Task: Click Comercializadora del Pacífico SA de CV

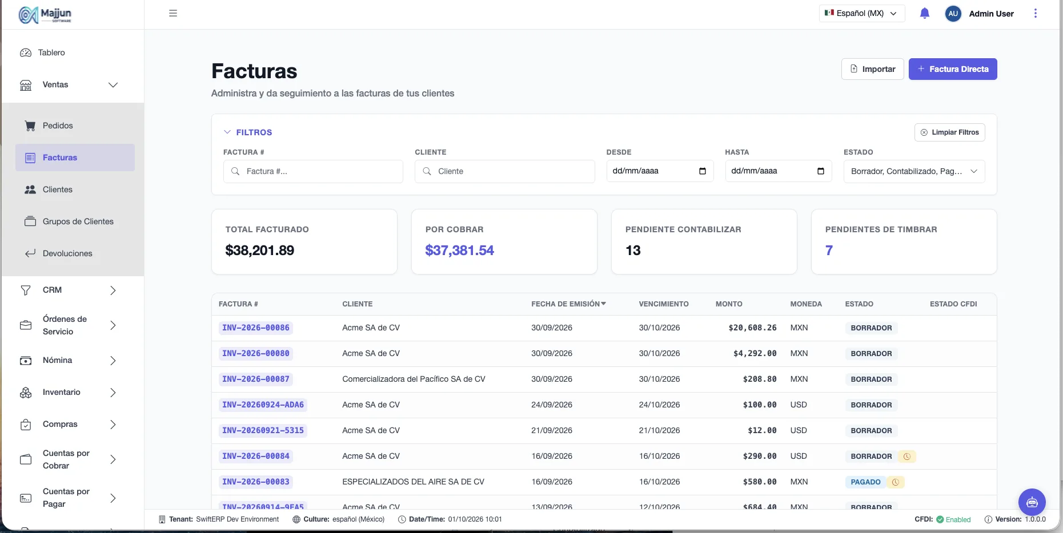Action: coord(414,379)
